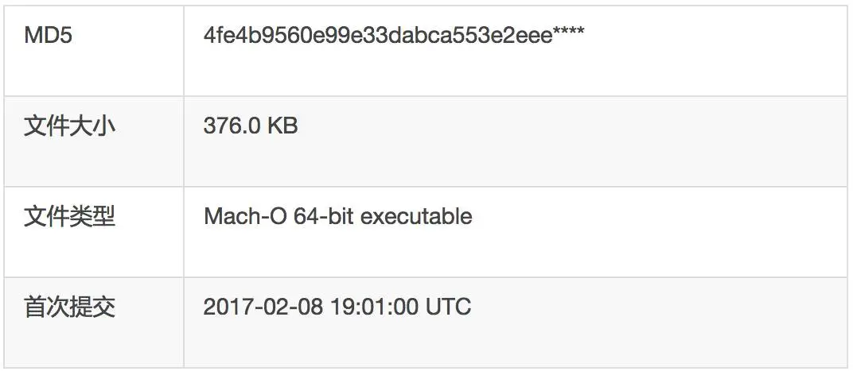
Task: Select the 首次提交 label cell
Action: click(x=69, y=307)
